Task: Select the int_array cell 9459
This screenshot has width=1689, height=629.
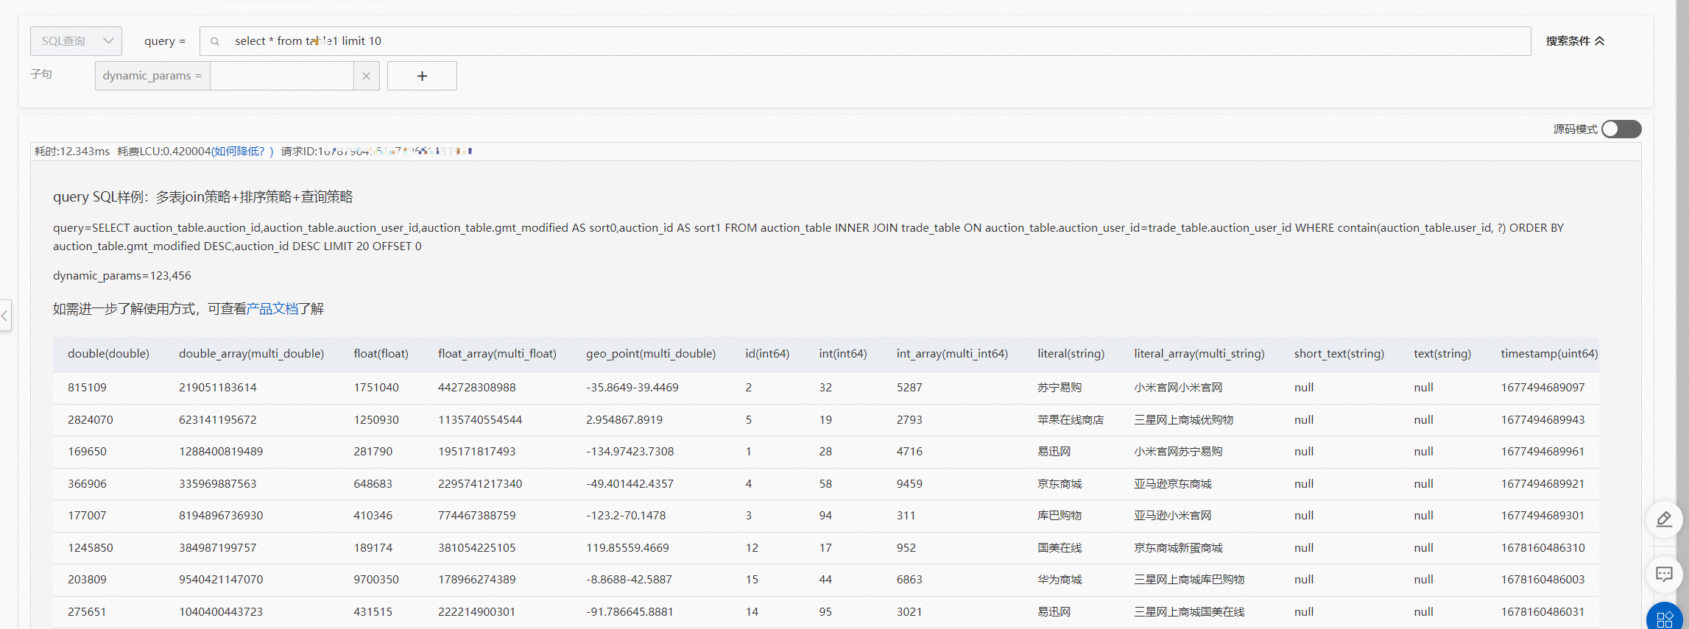Action: 909,484
